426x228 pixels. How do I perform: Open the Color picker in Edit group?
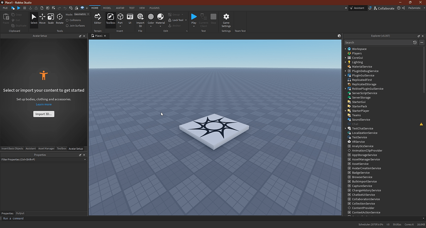[x=151, y=18]
